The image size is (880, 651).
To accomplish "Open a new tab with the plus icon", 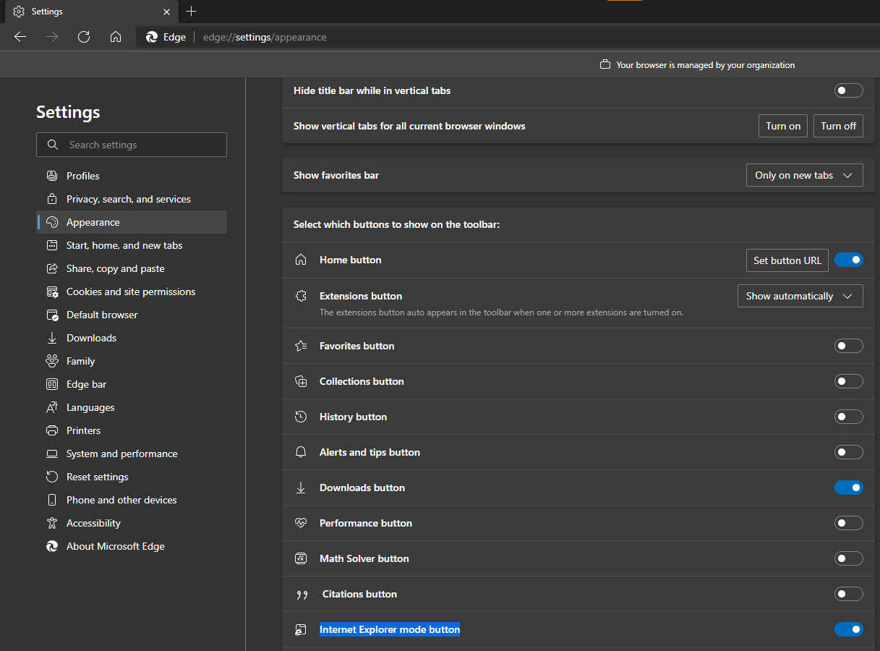I will [x=191, y=12].
